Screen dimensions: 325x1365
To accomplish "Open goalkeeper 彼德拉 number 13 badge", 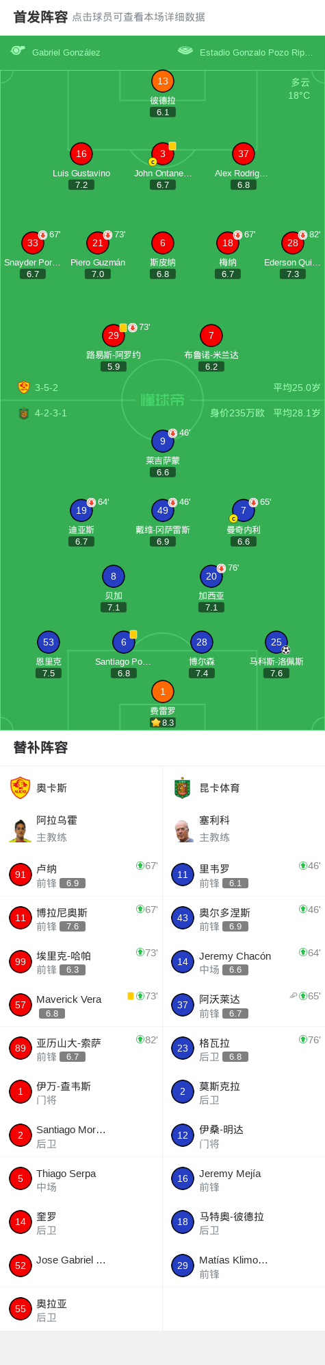I will coord(163,81).
